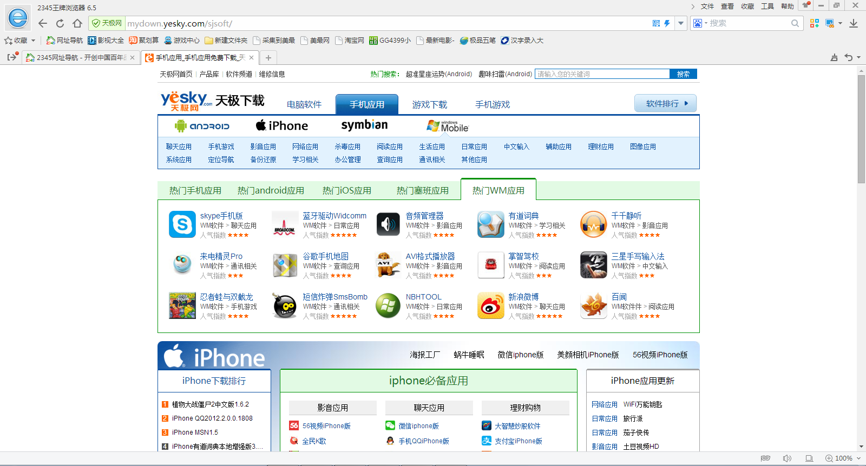Open the 新浪微博 Weibo icon
The image size is (866, 466).
pyautogui.click(x=491, y=305)
